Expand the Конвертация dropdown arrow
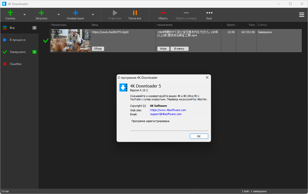Image resolution: width=308 pixels, height=194 pixels. click(93, 15)
